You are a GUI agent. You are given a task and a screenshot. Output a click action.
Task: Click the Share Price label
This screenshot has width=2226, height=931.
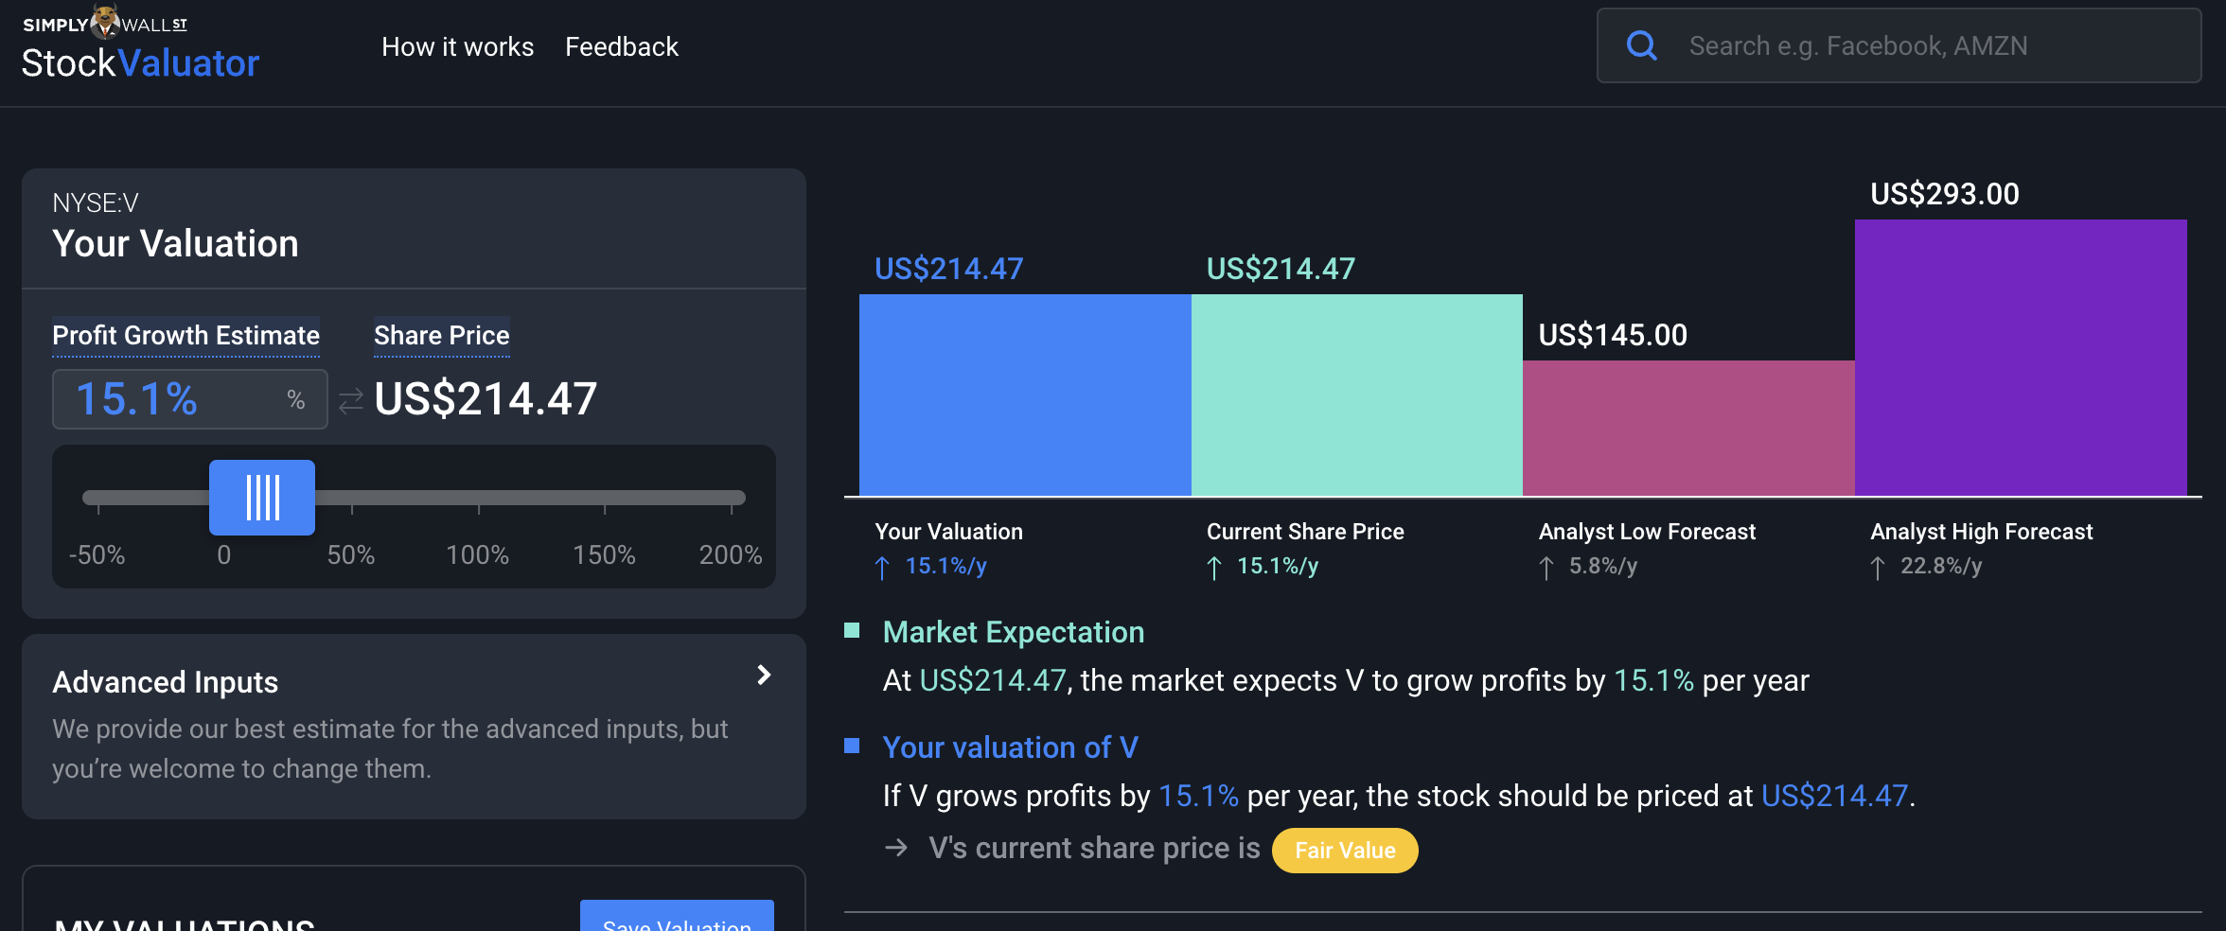[442, 336]
